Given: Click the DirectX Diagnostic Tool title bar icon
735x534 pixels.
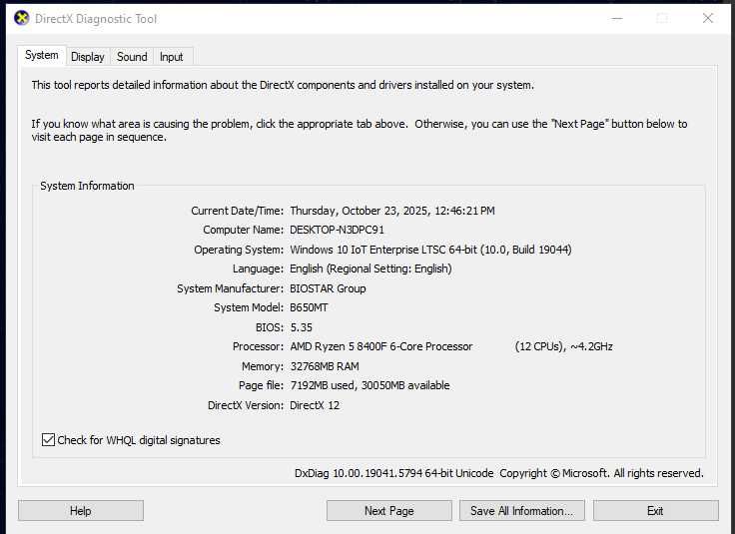Looking at the screenshot, I should click(22, 18).
